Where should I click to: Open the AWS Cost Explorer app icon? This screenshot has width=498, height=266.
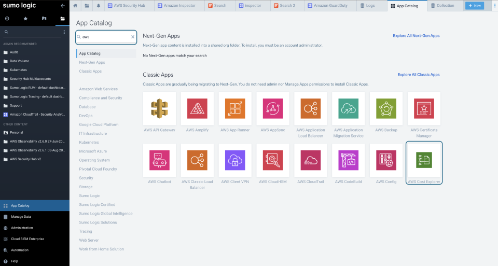click(424, 160)
